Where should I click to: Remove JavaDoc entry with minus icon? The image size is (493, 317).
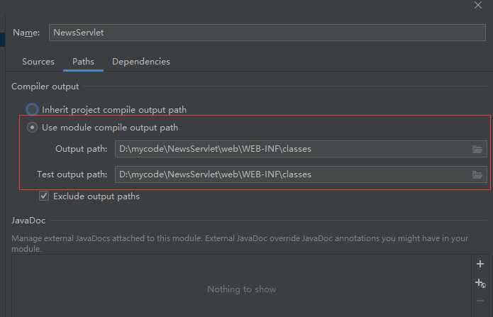[x=480, y=301]
